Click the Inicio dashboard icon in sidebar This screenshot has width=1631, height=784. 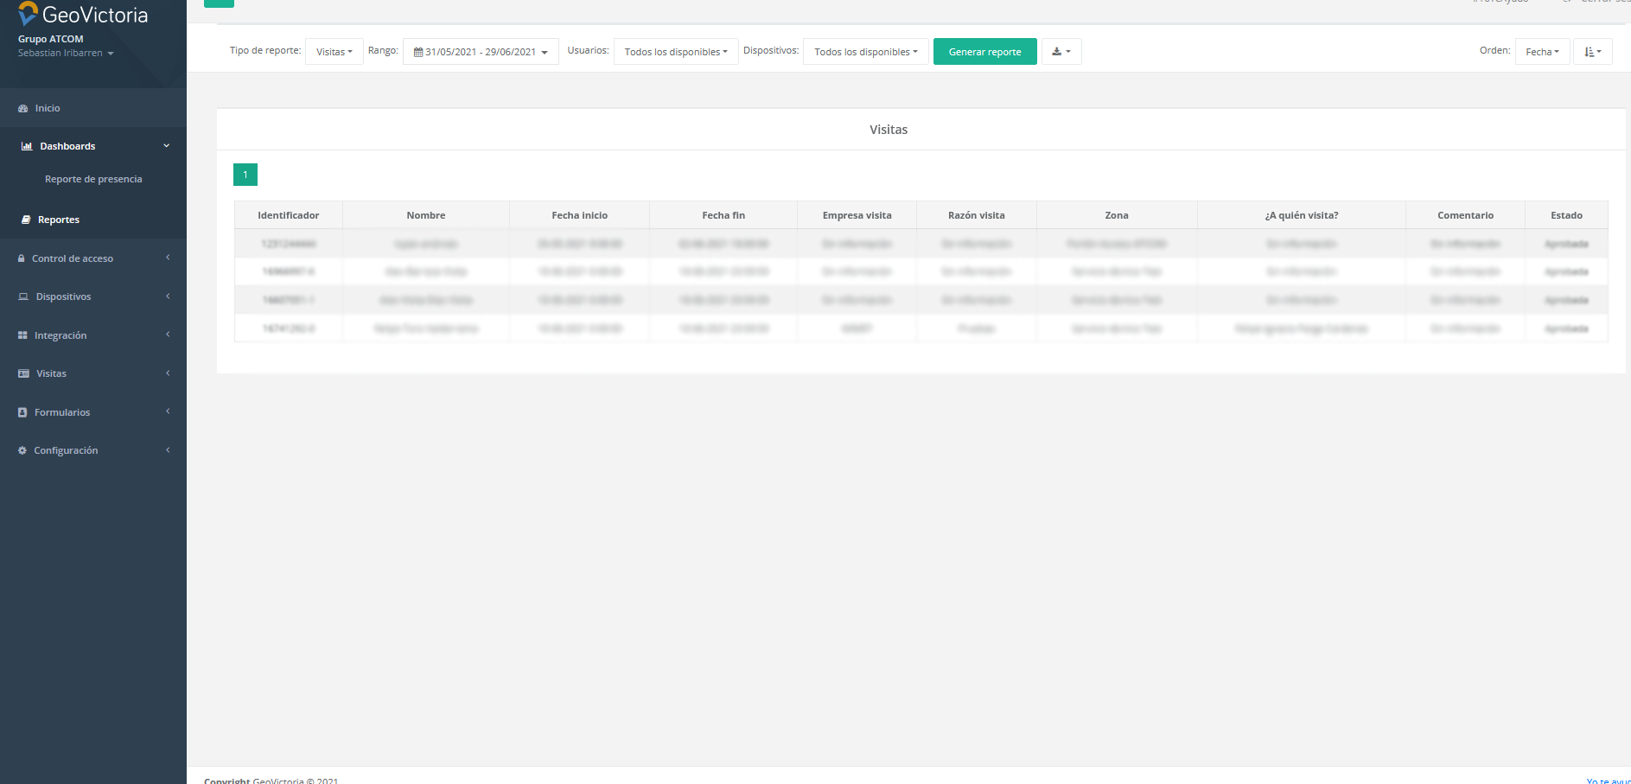(x=23, y=109)
